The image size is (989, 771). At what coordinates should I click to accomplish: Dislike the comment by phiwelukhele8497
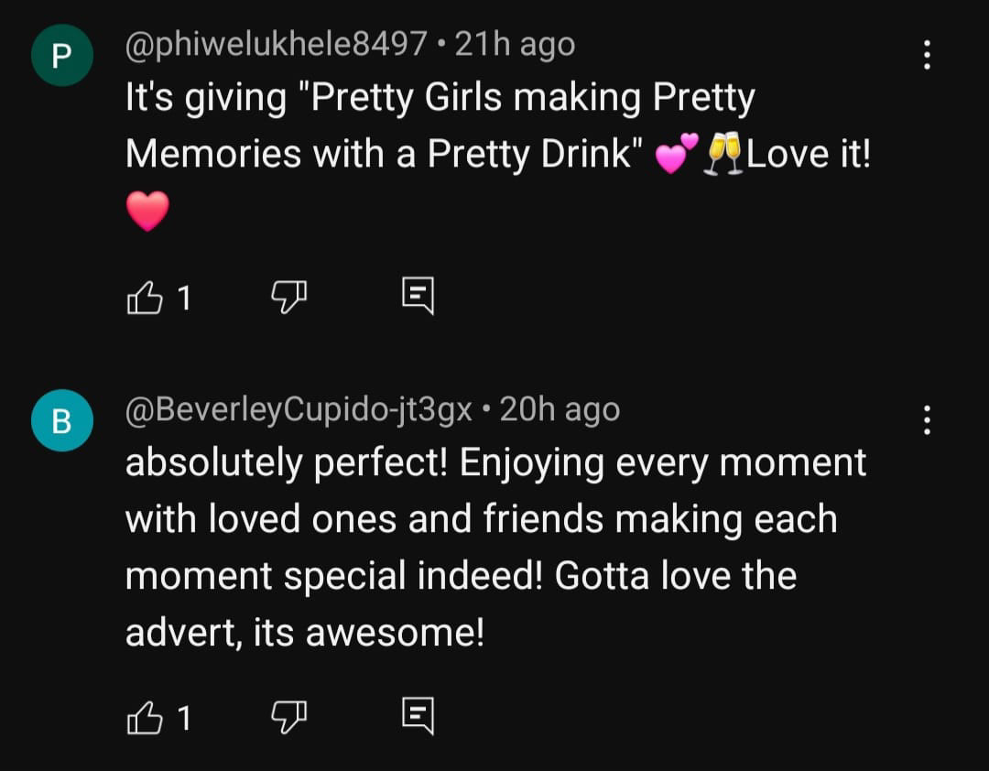point(289,298)
